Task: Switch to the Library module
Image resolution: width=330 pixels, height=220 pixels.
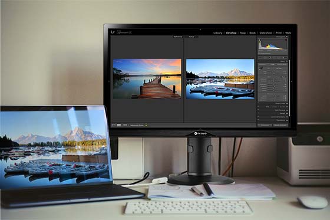Action: (217, 33)
